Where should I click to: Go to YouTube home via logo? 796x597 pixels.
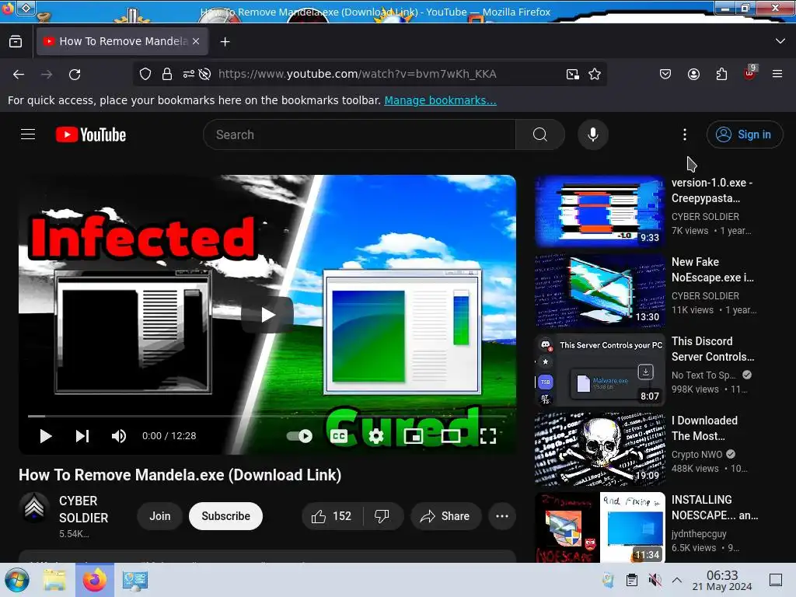[91, 134]
